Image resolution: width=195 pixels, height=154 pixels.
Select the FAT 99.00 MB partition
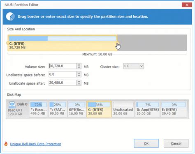point(58,109)
